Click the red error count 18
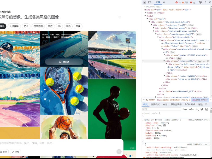 pos(178,2)
